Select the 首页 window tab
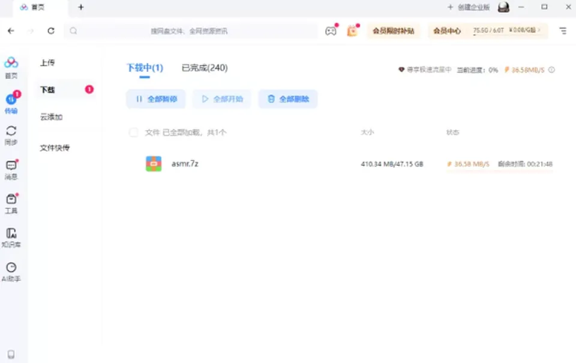Viewport: 576px width, 363px height. click(x=40, y=7)
